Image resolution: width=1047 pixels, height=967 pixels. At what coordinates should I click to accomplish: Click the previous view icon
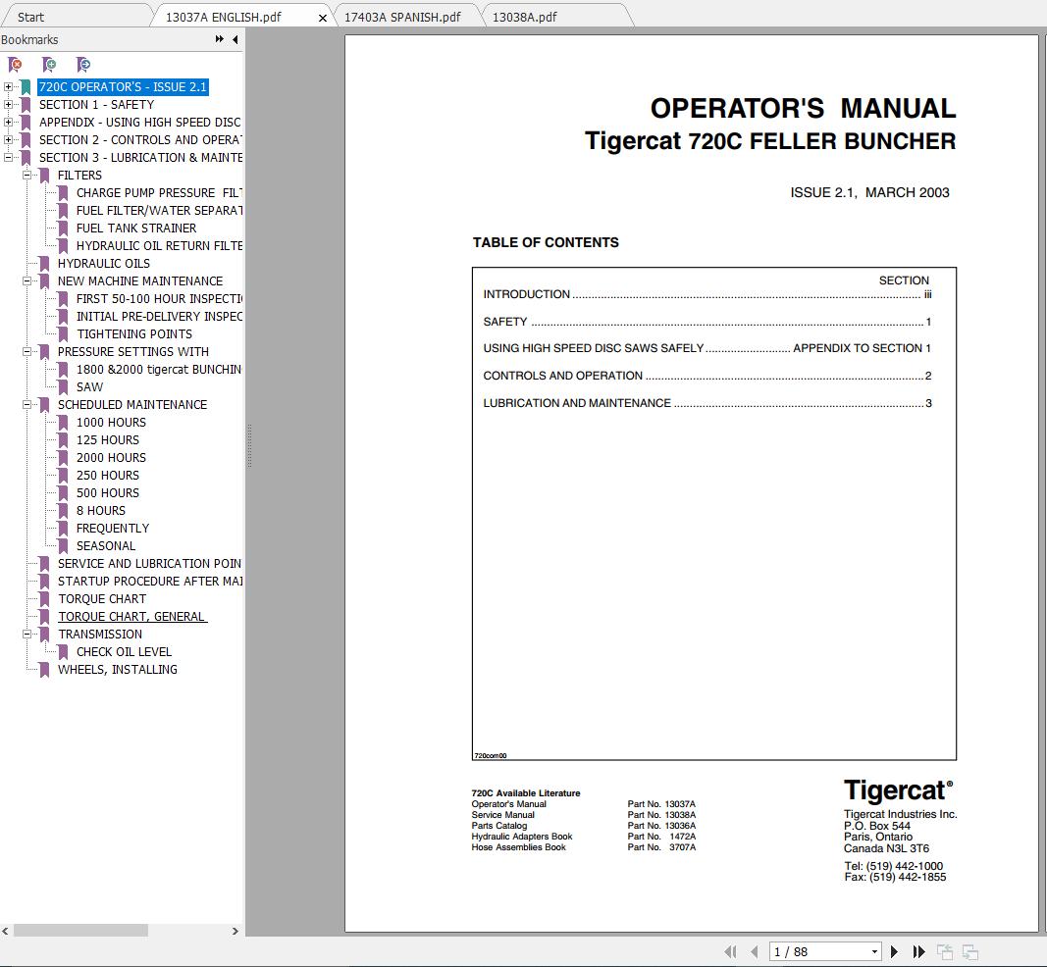[x=946, y=951]
